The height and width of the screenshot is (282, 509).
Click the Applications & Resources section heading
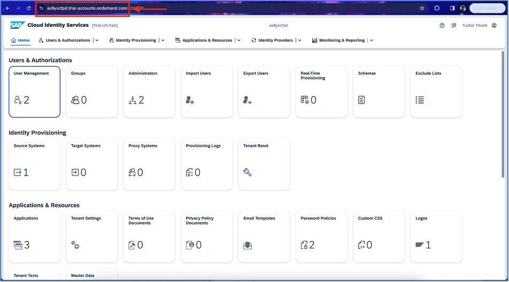pos(44,205)
